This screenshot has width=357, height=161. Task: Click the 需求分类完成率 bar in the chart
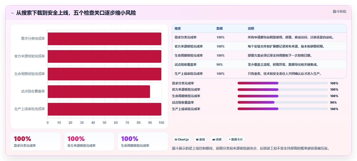pos(104,39)
